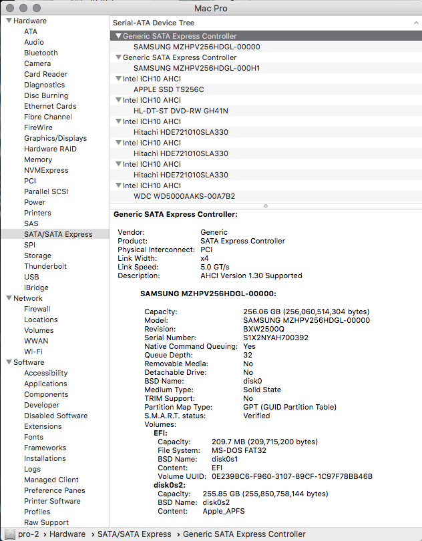422x541 pixels.
Task: Click Generic SATA Express Controller in path bar
Action: (x=244, y=534)
